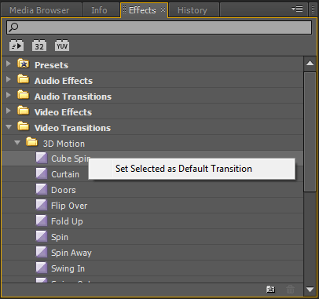Click the Spin Away transition icon
319x299 pixels.
click(x=42, y=252)
